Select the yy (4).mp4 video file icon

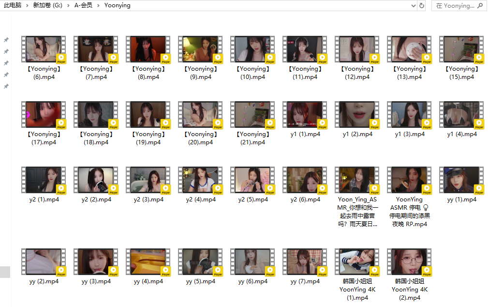click(x=148, y=262)
